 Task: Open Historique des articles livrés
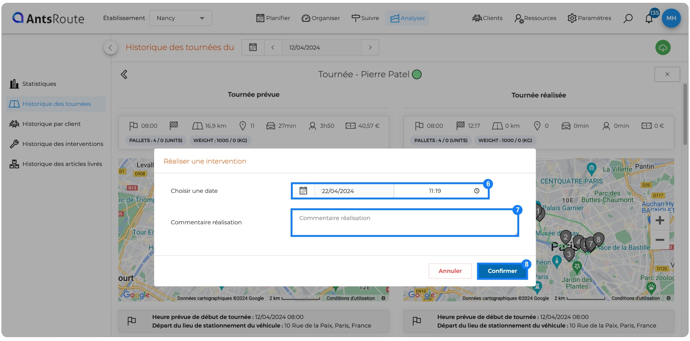56,164
